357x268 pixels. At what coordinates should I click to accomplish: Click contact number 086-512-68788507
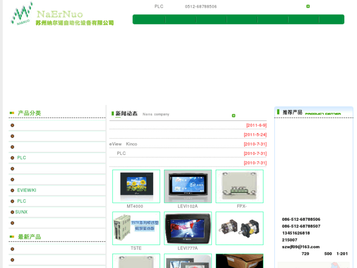[x=301, y=226]
